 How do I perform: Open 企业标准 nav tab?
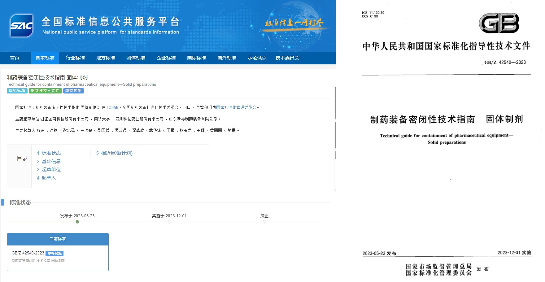point(166,58)
